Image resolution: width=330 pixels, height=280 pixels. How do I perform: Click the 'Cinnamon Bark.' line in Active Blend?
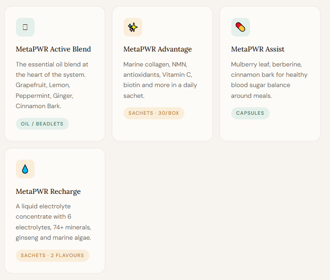(x=38, y=106)
